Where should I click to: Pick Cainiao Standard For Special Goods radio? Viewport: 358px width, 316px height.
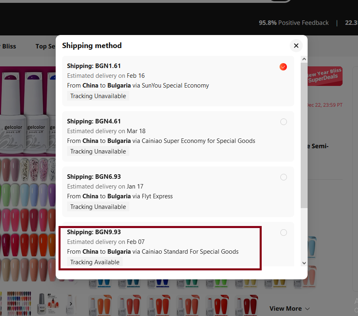click(x=283, y=233)
